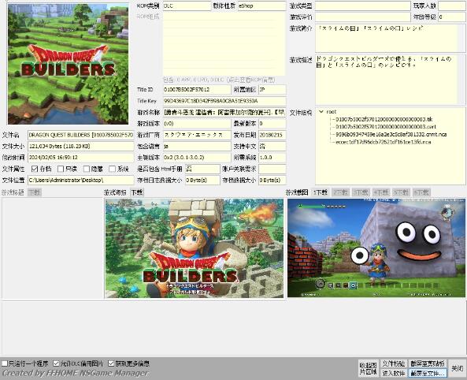The height and width of the screenshot is (380, 467).
Task: Click the 游戏类型 field
Action: pos(363,6)
